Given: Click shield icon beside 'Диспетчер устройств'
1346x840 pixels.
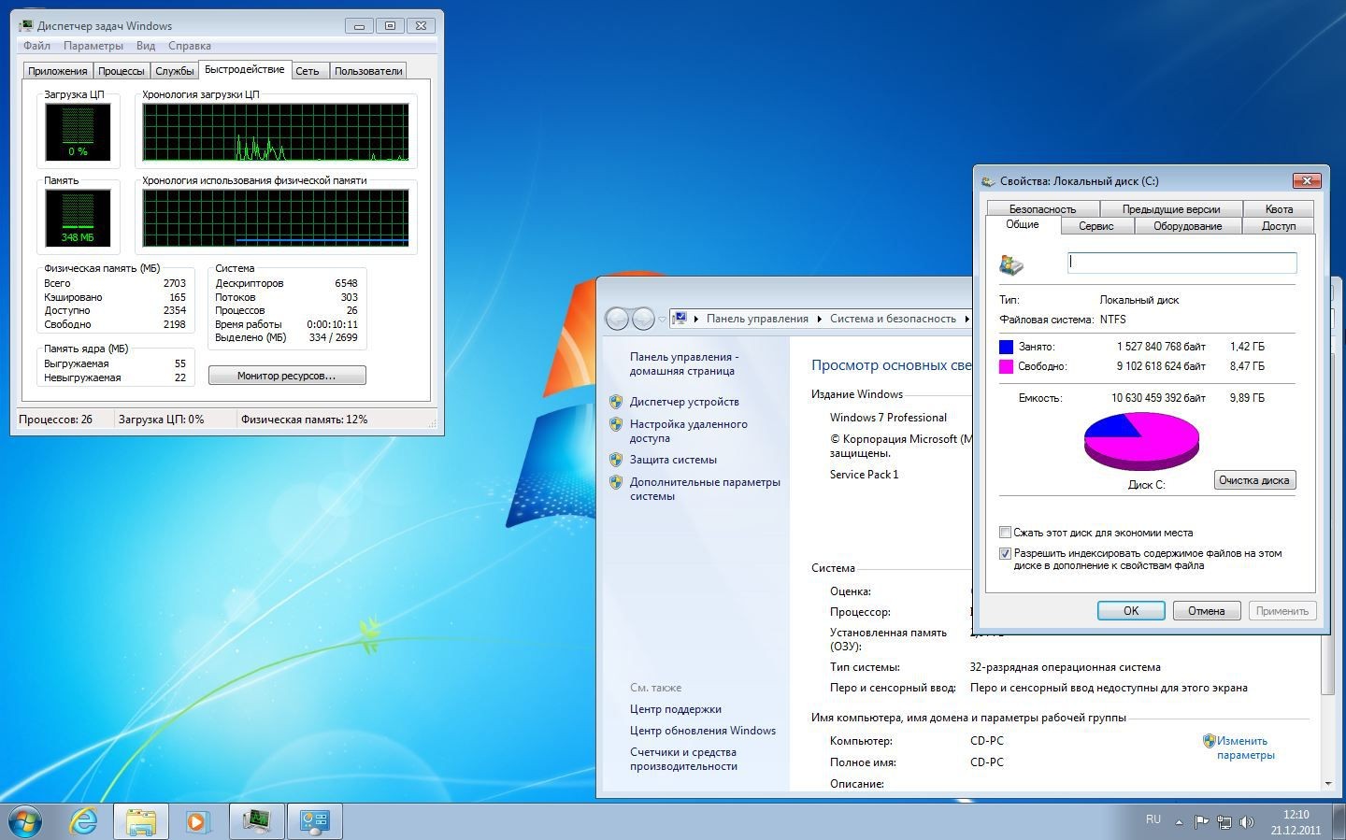Looking at the screenshot, I should [x=616, y=402].
